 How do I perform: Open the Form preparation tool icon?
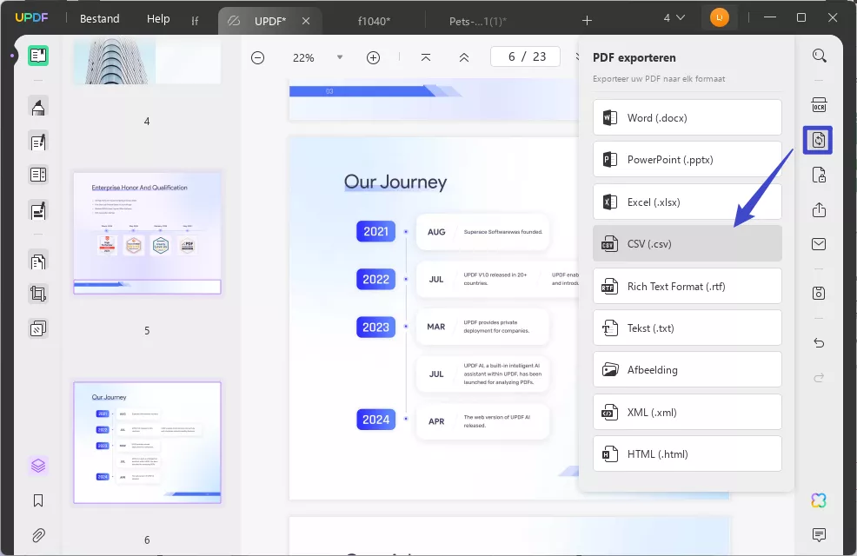[x=38, y=175]
